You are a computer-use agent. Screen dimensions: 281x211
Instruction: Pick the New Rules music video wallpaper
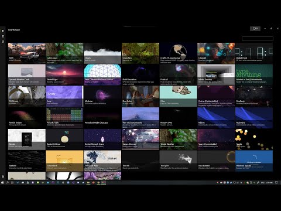point(140,96)
